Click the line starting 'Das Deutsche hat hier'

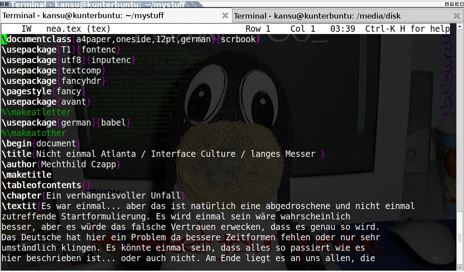191,237
